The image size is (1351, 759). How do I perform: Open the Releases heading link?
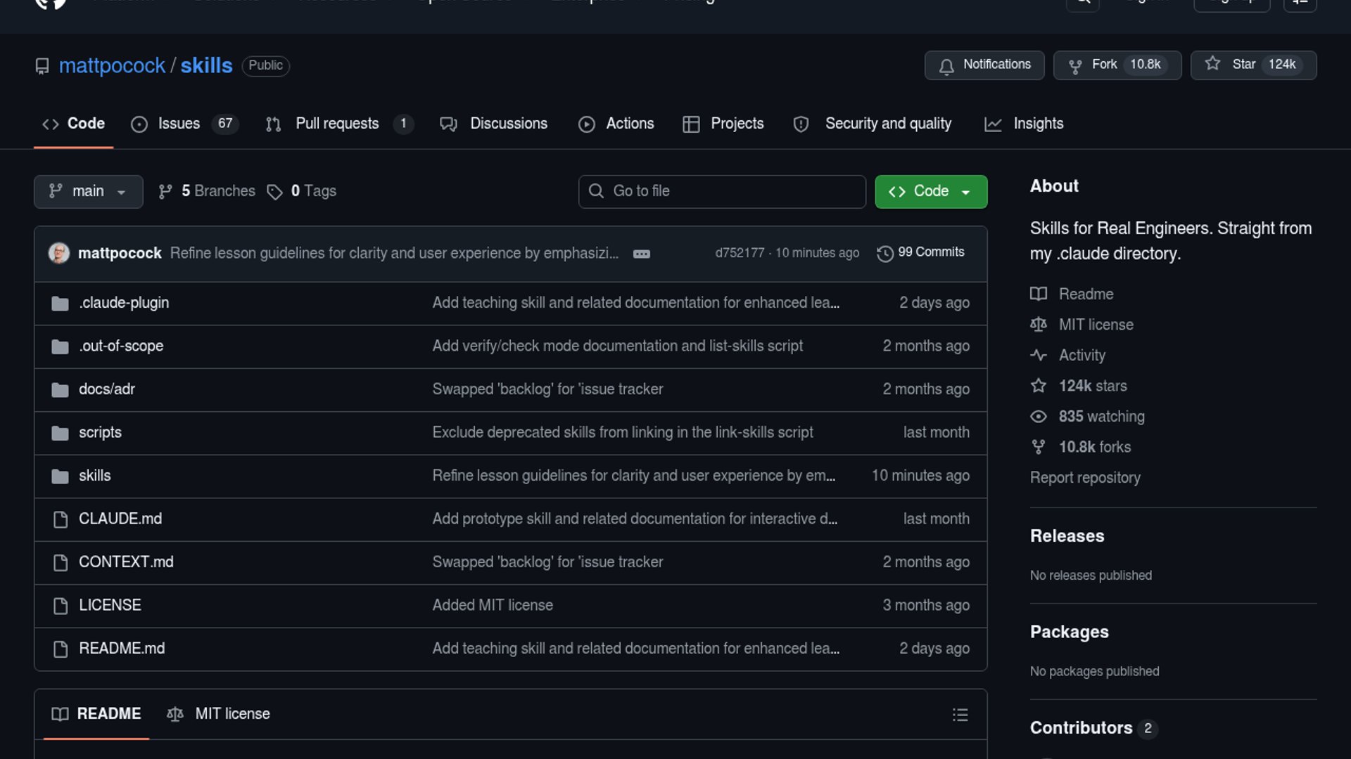pyautogui.click(x=1067, y=536)
